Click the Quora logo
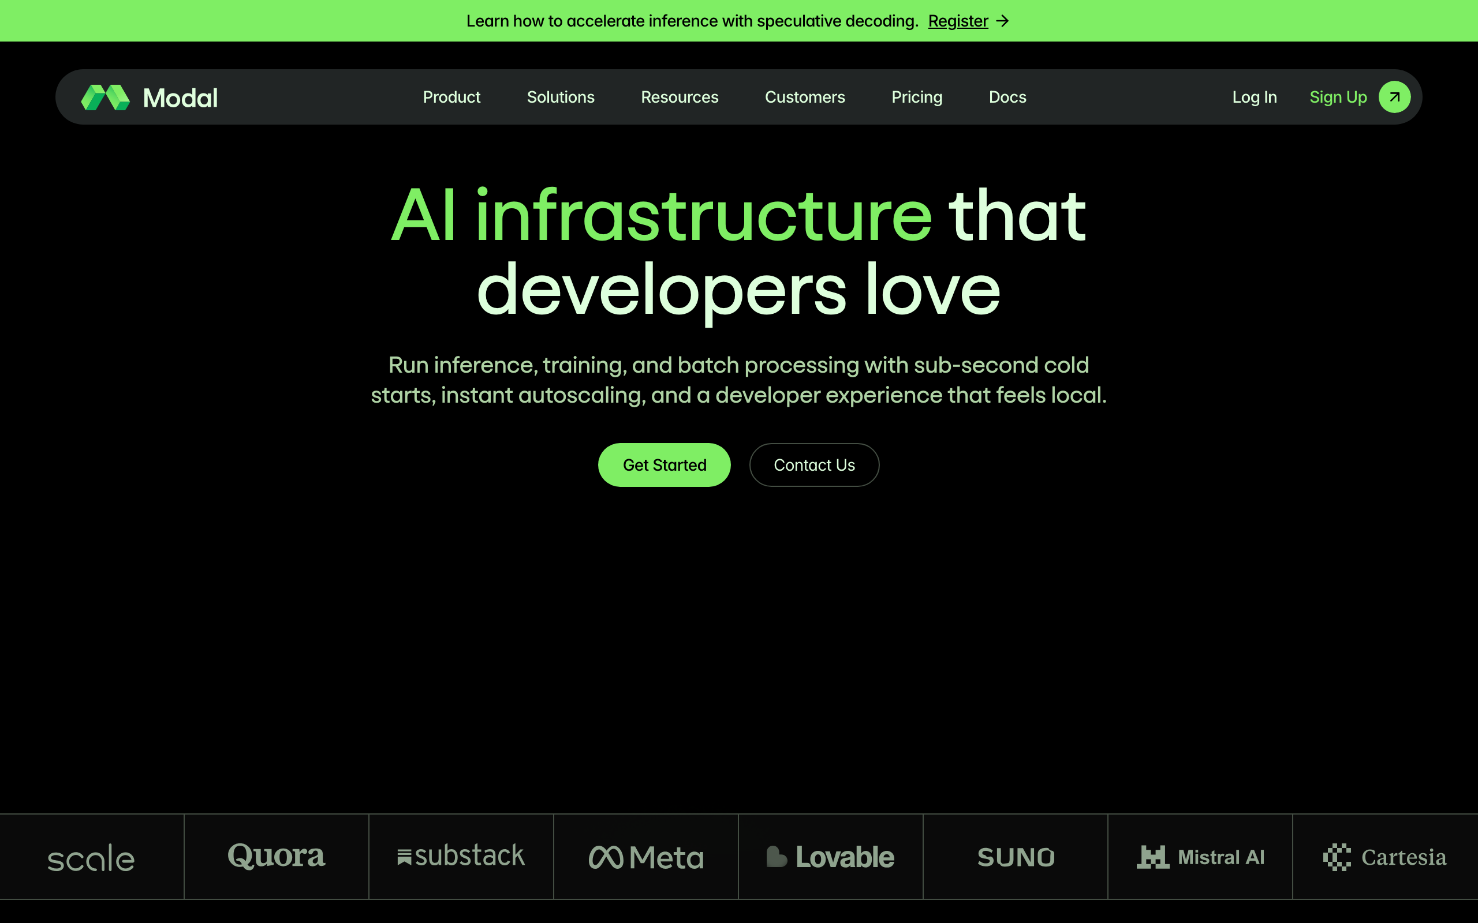Viewport: 1478px width, 923px height. click(x=276, y=856)
